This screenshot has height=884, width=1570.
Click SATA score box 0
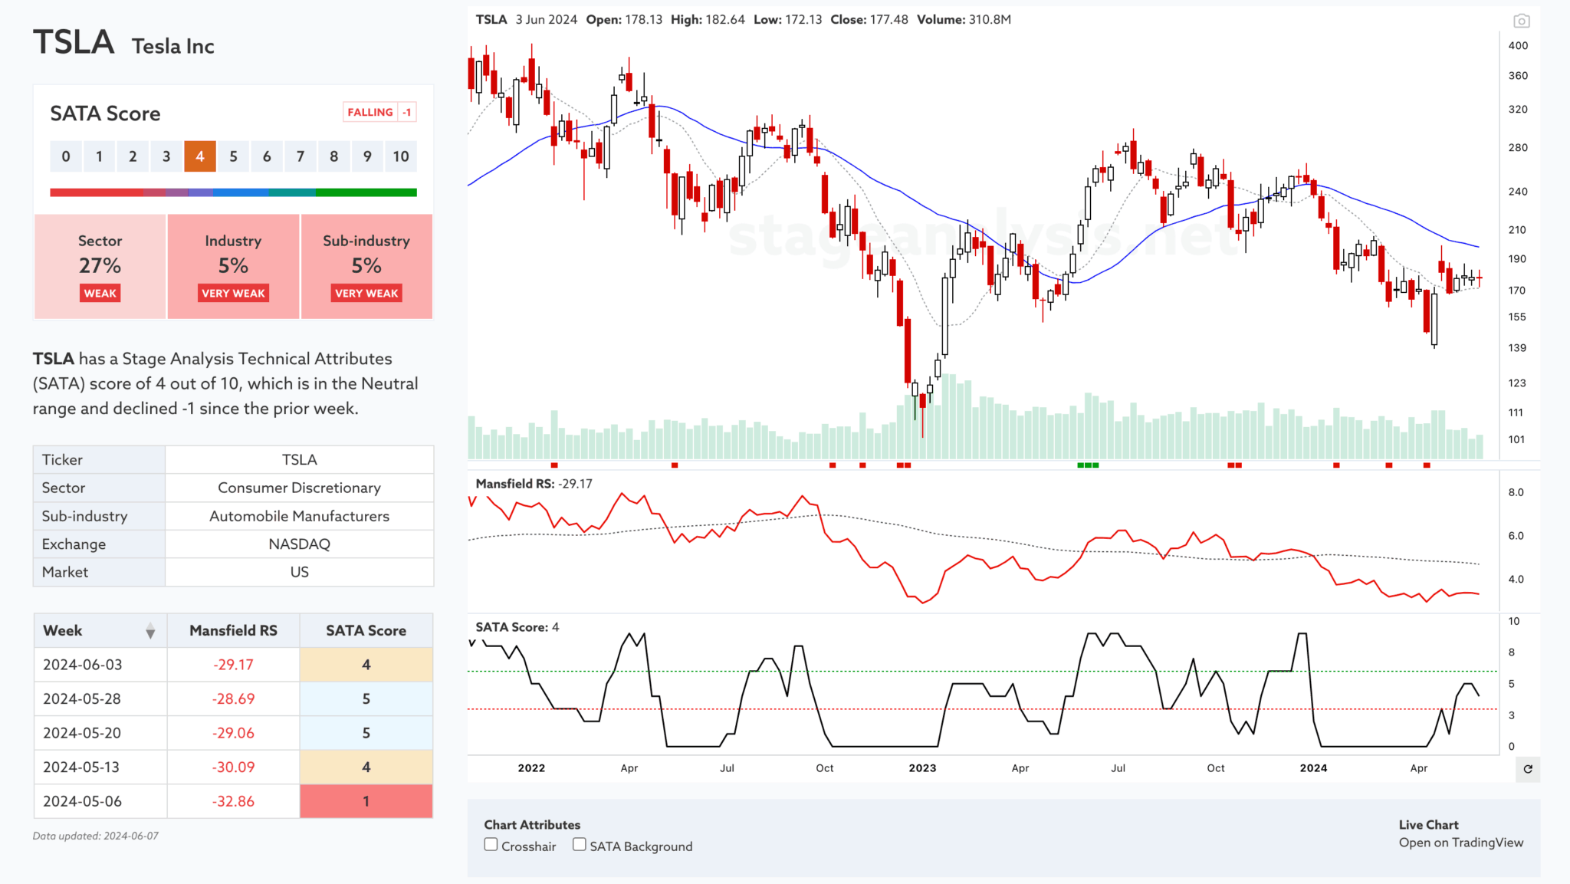coord(66,156)
